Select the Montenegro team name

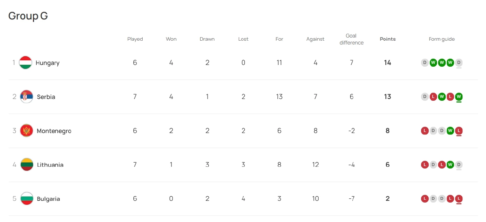54,131
